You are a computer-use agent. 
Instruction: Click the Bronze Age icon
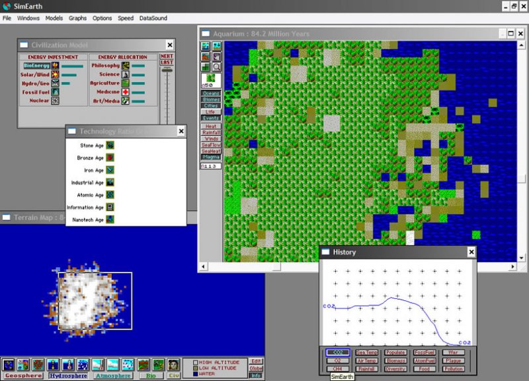110,157
